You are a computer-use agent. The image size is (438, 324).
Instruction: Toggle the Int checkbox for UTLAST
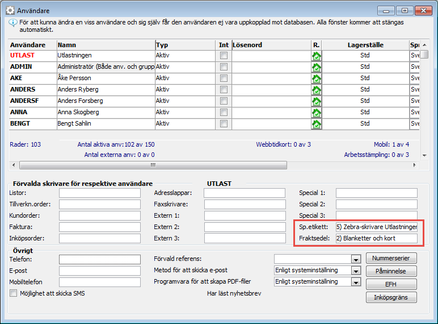pyautogui.click(x=224, y=56)
